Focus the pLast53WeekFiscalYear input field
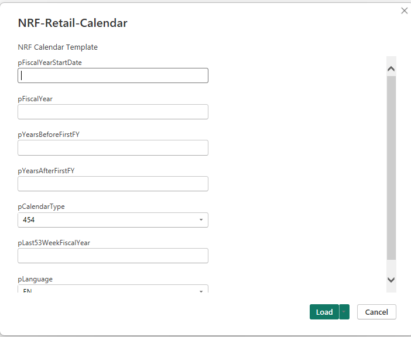This screenshot has width=411, height=337. [x=113, y=256]
